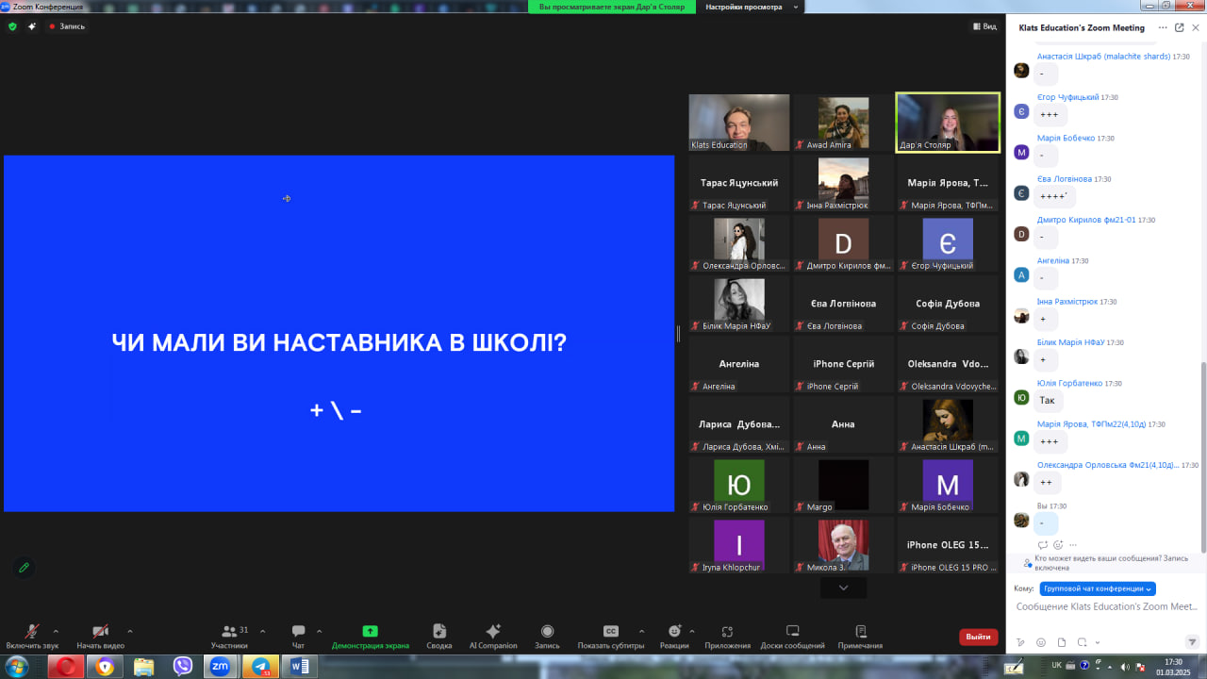
Task: Toggle camera with Начать видео
Action: 100,637
